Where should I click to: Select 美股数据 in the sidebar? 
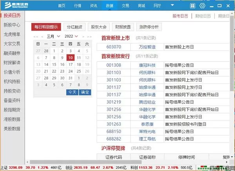(12, 129)
